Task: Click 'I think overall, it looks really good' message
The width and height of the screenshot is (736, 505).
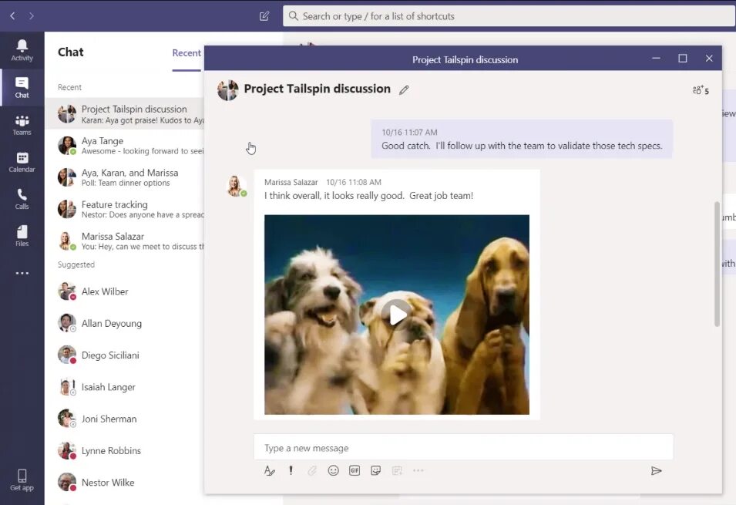Action: point(368,195)
